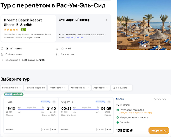Click the airline plane icon on Обратно flight
The height and width of the screenshot is (137, 171).
point(109,102)
